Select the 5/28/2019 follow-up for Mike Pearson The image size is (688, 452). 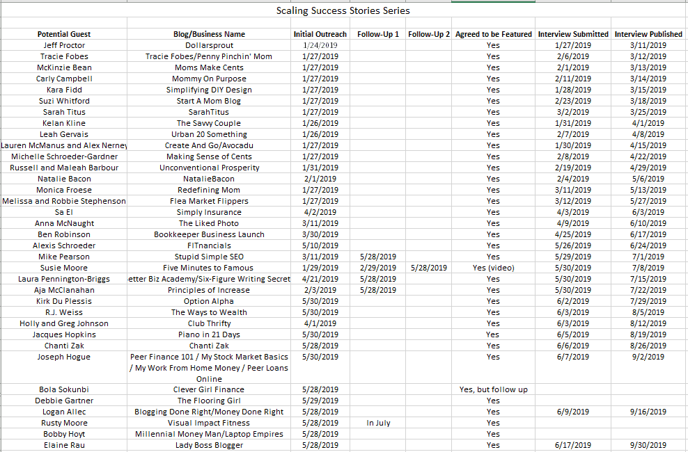[377, 256]
